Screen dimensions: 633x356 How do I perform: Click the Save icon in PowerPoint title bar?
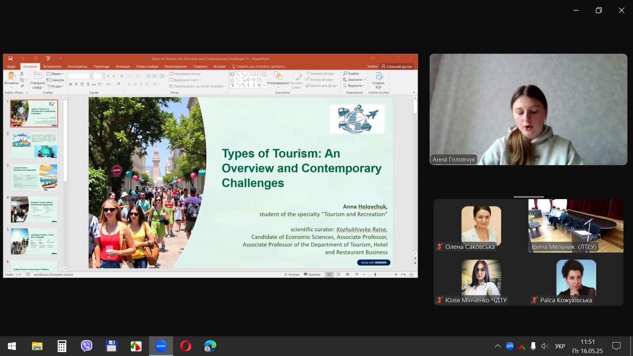(x=10, y=58)
